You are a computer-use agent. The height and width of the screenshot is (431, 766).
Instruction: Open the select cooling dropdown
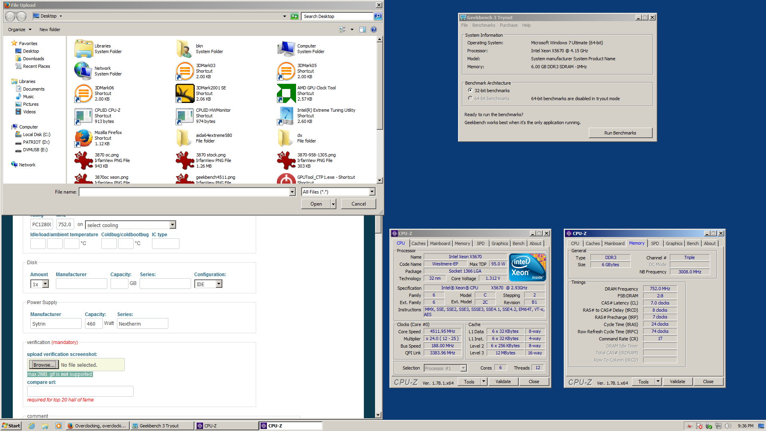(x=172, y=225)
